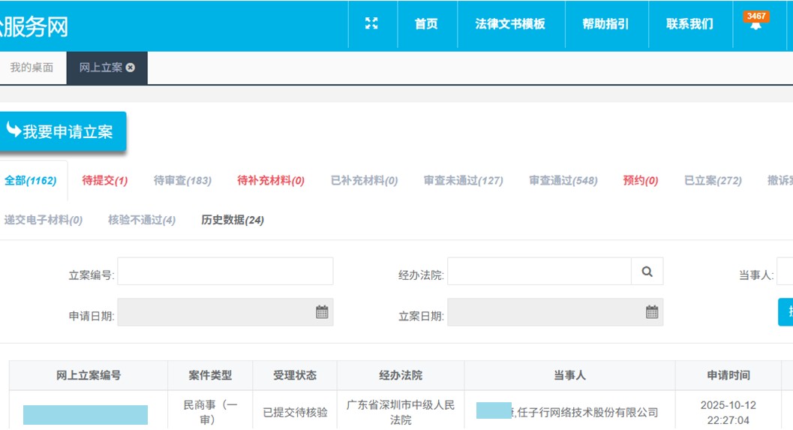Show the 历史数据(24) filter tab
The height and width of the screenshot is (430, 793).
click(233, 220)
